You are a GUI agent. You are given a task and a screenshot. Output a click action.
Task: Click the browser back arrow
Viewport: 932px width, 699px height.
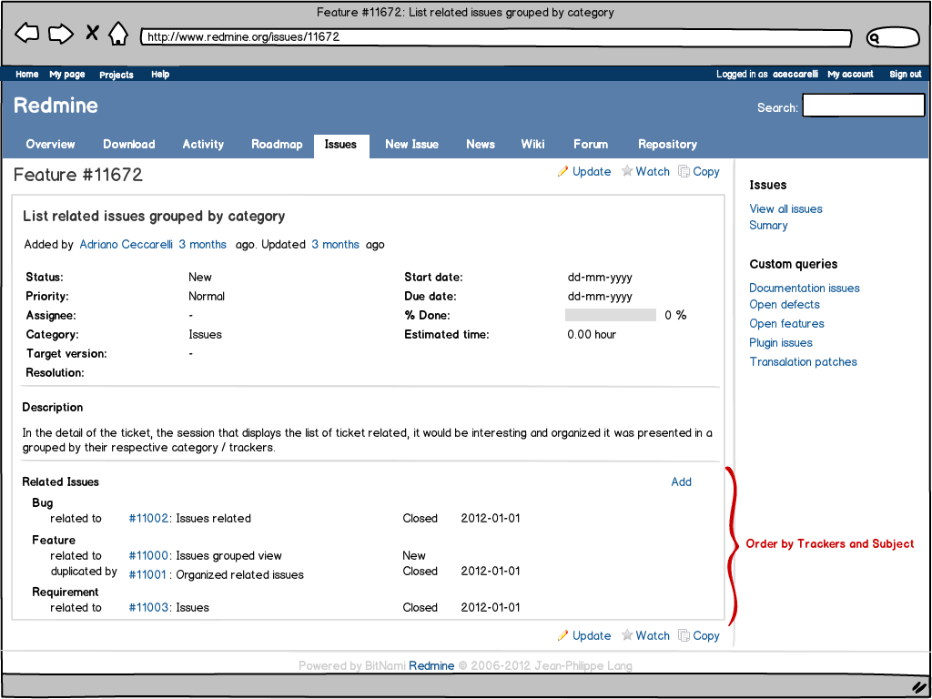26,34
